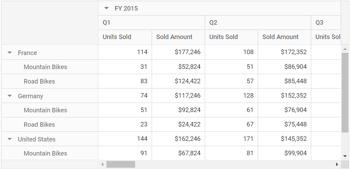Select France's Mountain Bikes row header
This screenshot has height=169, width=350.
click(50, 67)
